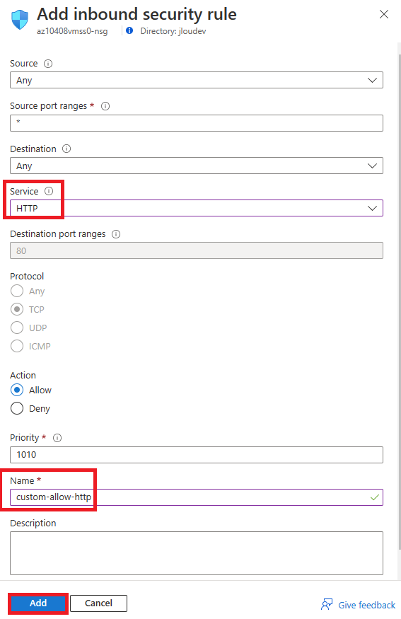The width and height of the screenshot is (401, 619).
Task: Select the UDP protocol radio button
Action: (17, 328)
